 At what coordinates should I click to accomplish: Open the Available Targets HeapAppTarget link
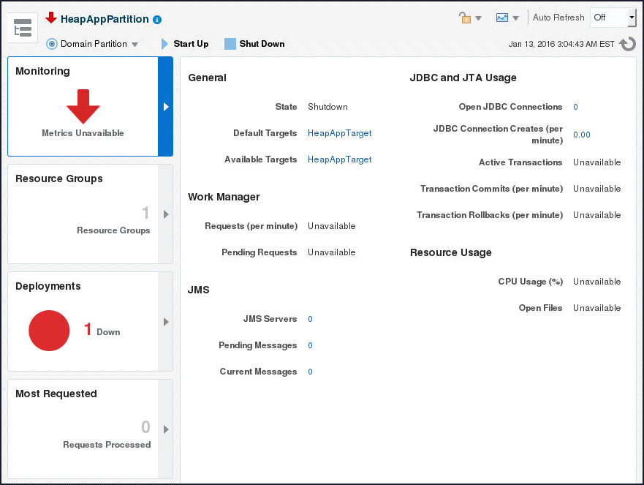(x=339, y=159)
